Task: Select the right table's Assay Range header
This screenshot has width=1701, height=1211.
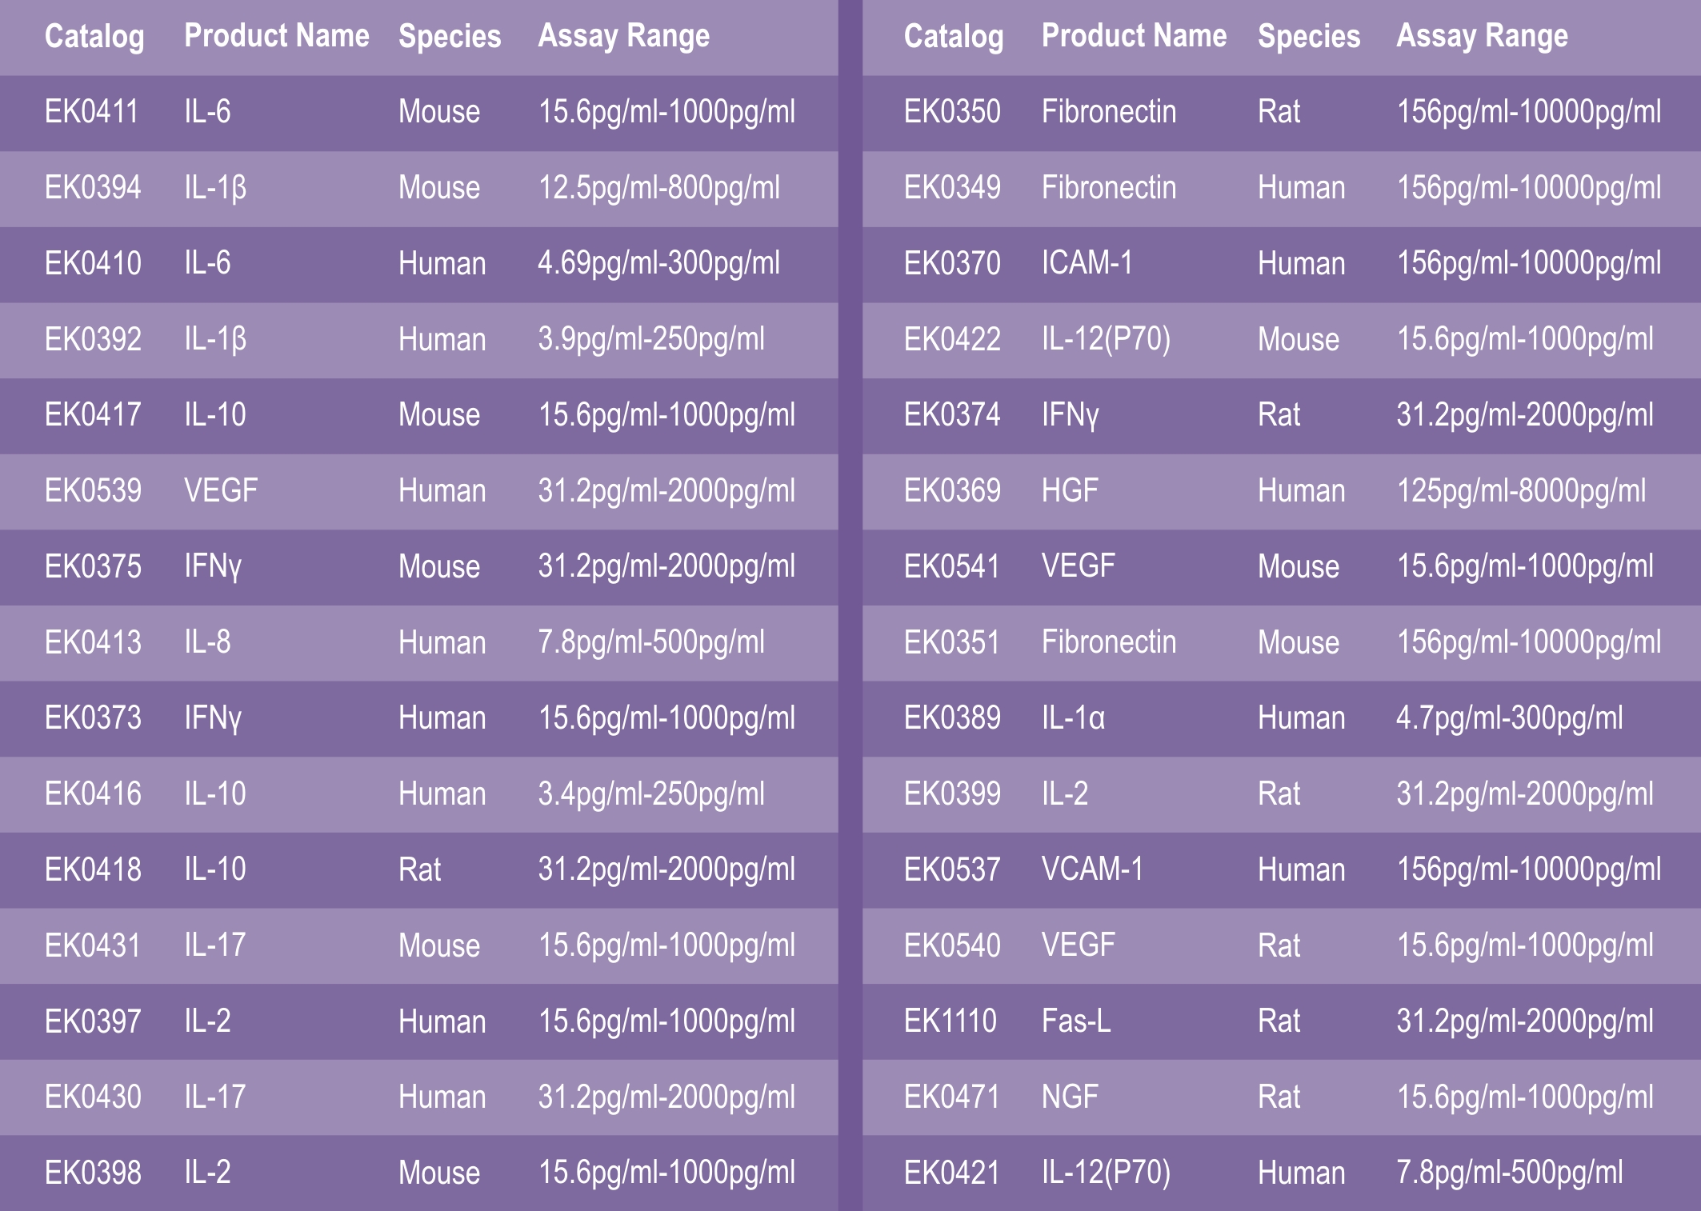Action: (x=1482, y=37)
